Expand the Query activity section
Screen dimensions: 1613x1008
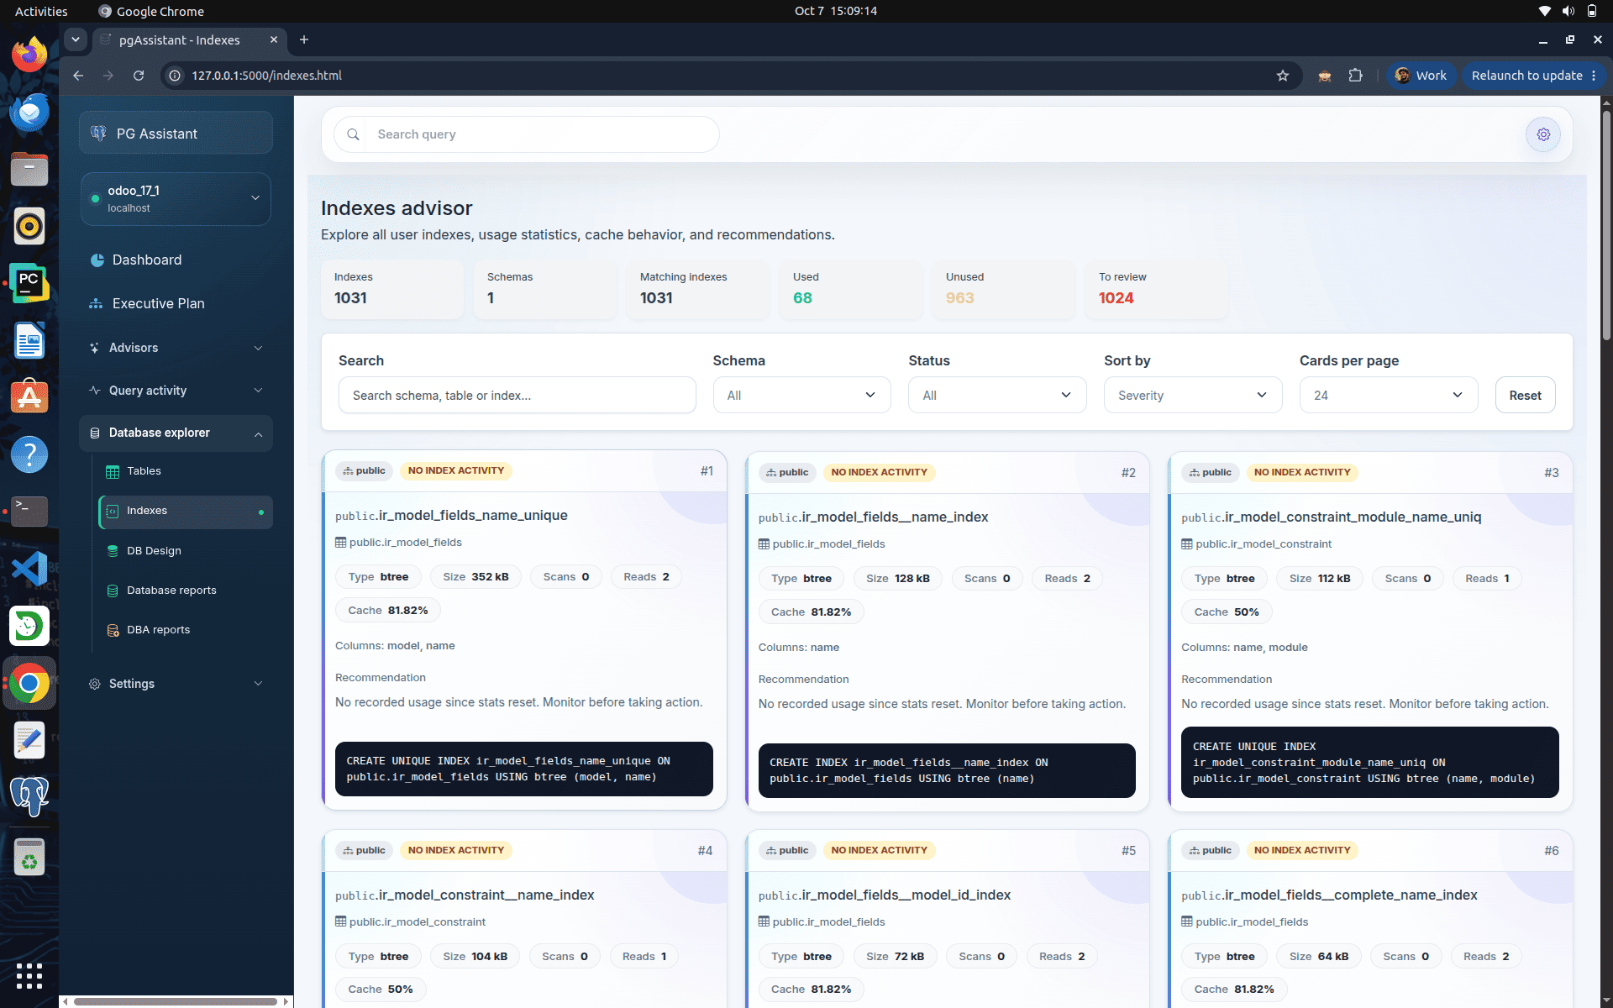pos(176,391)
